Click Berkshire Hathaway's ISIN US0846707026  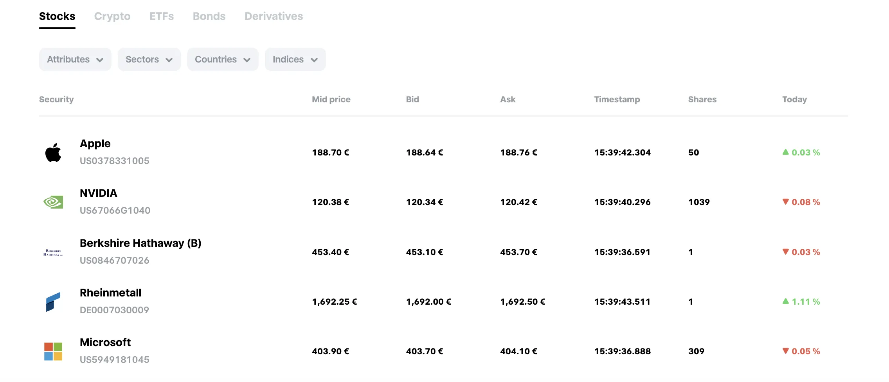click(115, 261)
